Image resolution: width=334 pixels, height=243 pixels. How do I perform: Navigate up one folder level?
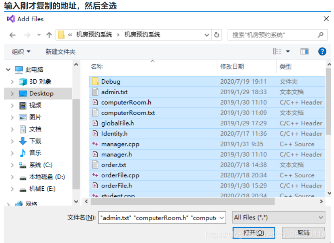click(x=49, y=35)
